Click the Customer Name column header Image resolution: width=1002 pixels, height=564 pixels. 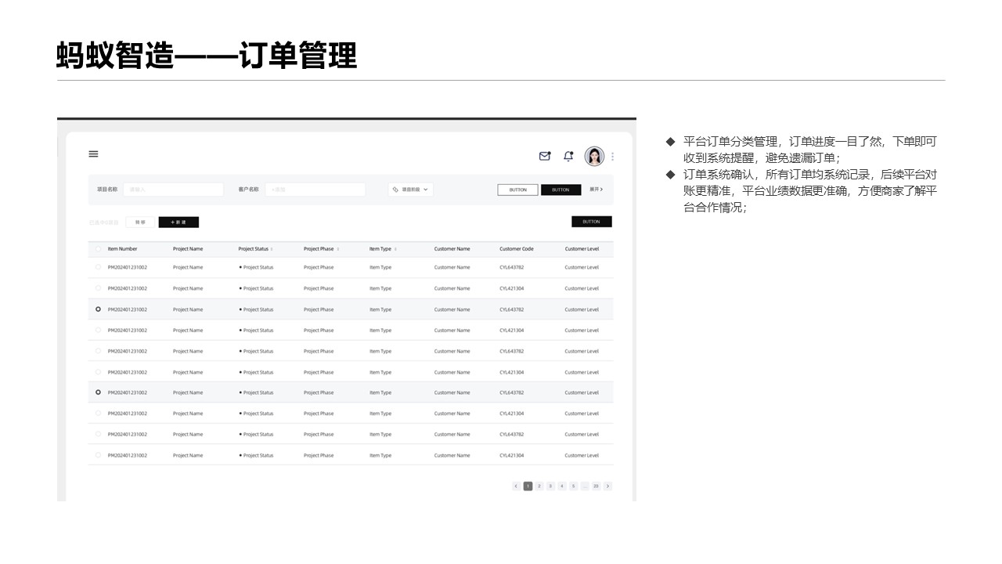(x=452, y=249)
